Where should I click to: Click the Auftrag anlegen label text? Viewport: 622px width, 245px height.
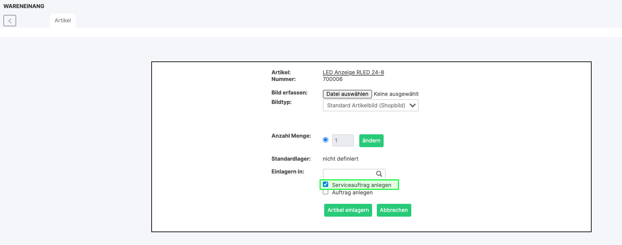coord(352,192)
